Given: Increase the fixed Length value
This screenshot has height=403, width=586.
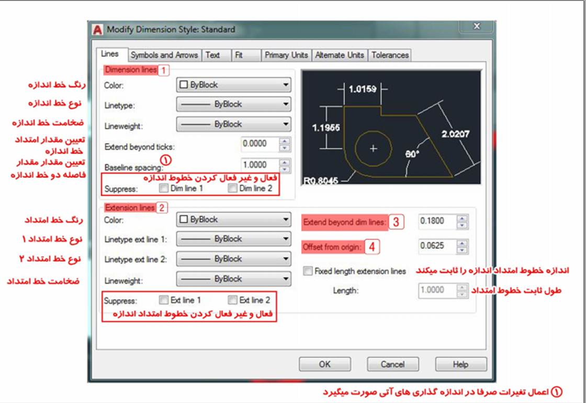Looking at the screenshot, I should click(463, 288).
